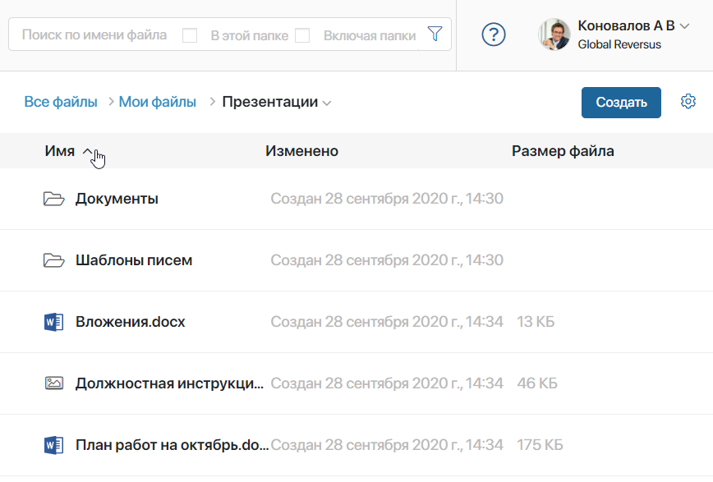713x482 pixels.
Task: Go to Мои файлы breadcrumb
Action: [158, 102]
